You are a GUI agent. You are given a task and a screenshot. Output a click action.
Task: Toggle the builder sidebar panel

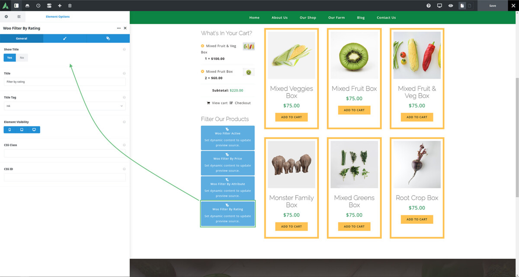(16, 6)
